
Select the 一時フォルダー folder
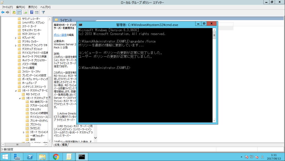[x=37, y=136]
